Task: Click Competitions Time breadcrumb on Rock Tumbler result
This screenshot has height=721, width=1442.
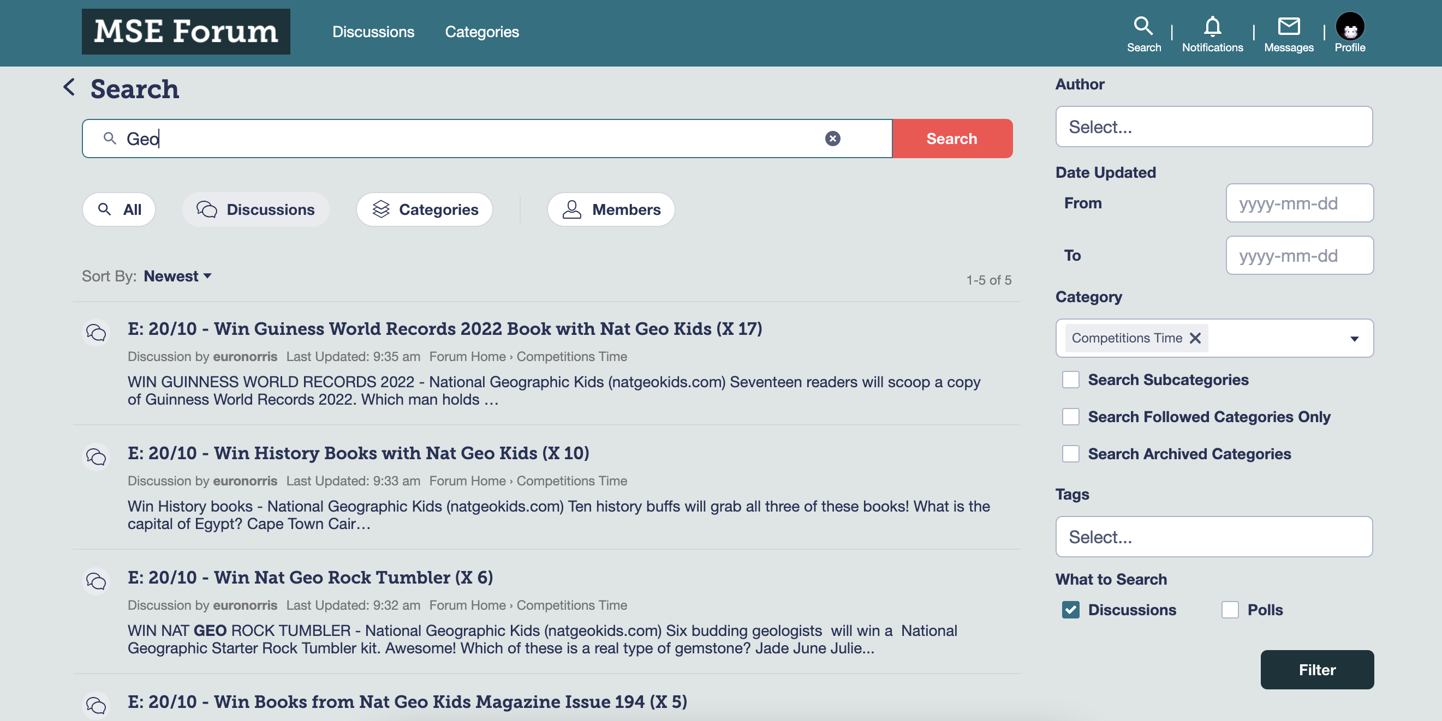Action: [571, 605]
